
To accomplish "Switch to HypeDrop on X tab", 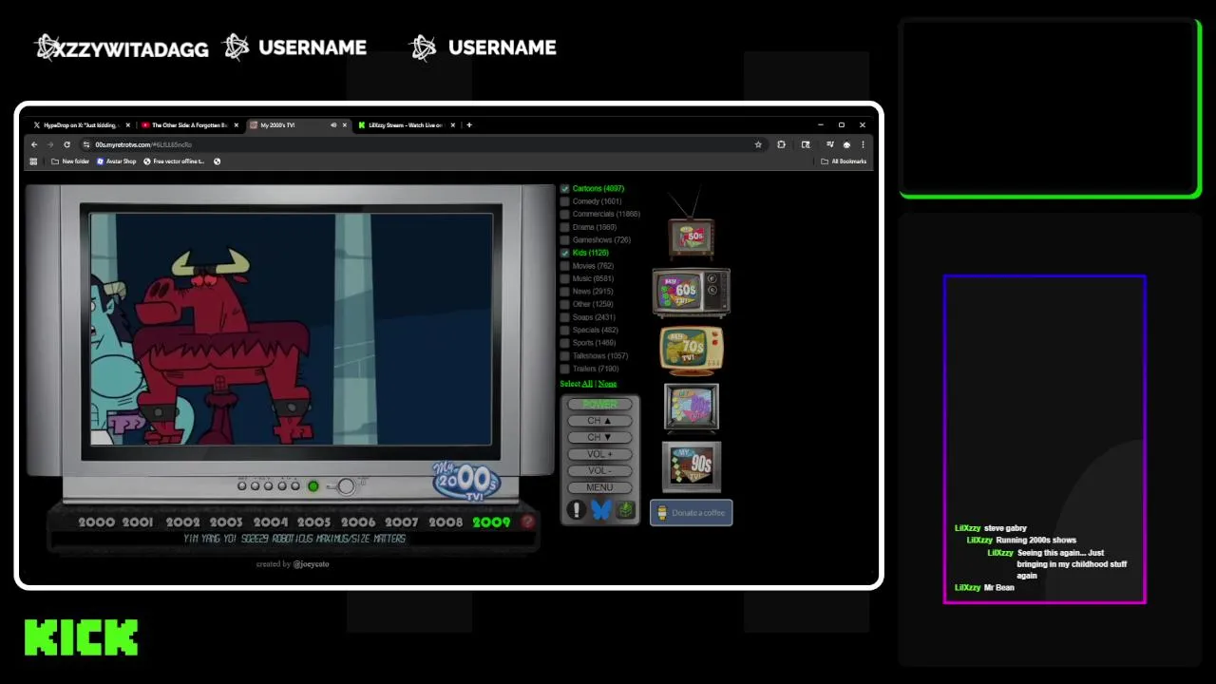I will coord(80,124).
